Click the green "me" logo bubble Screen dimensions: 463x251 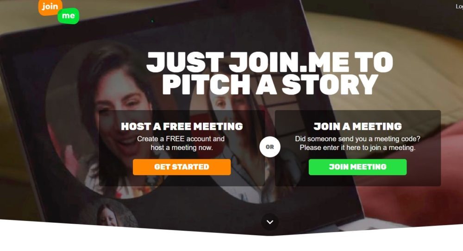point(68,16)
